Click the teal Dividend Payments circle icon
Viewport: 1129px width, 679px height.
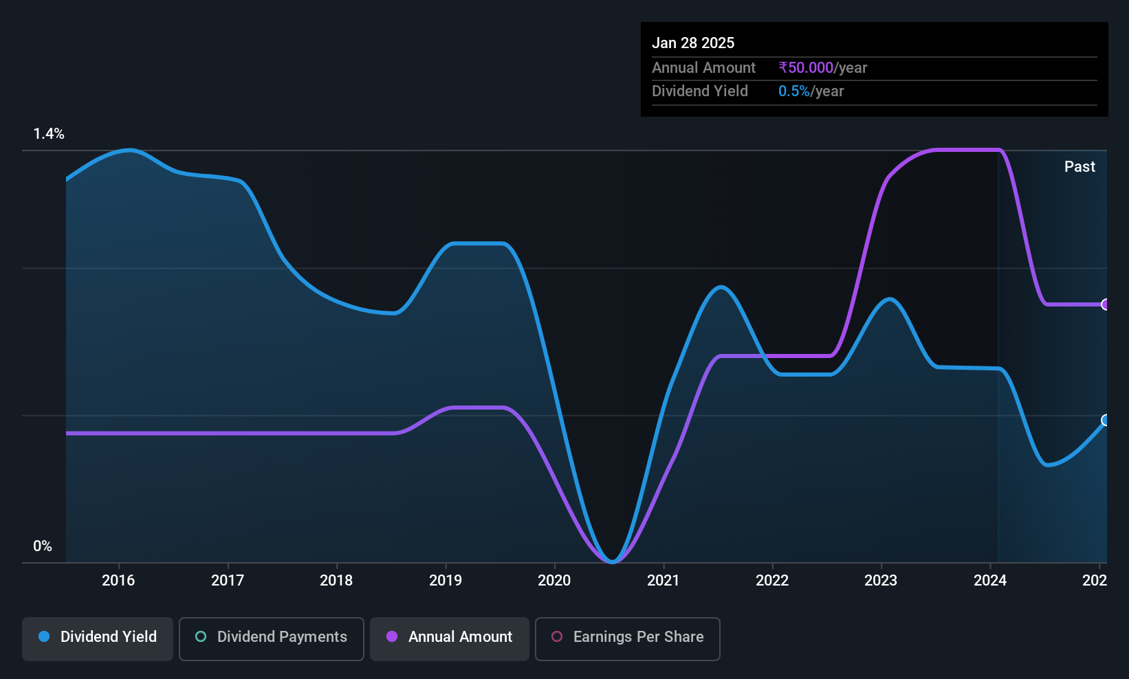201,636
